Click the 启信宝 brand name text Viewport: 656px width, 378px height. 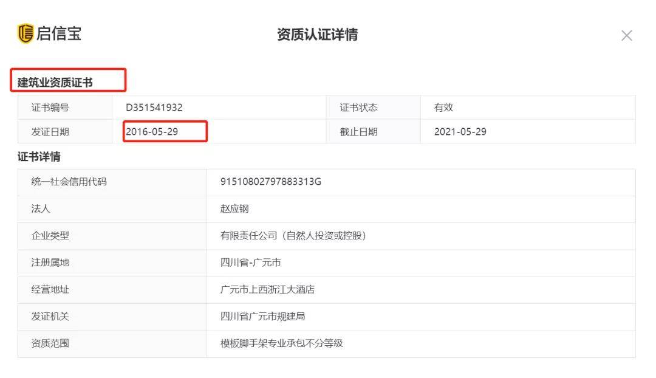[x=59, y=33]
